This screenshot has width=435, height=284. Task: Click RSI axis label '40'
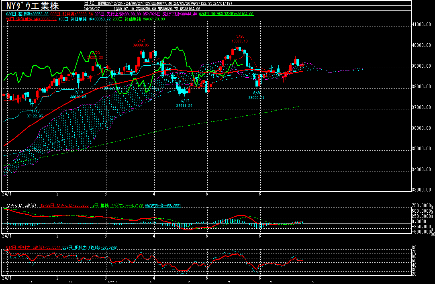coord(414,265)
